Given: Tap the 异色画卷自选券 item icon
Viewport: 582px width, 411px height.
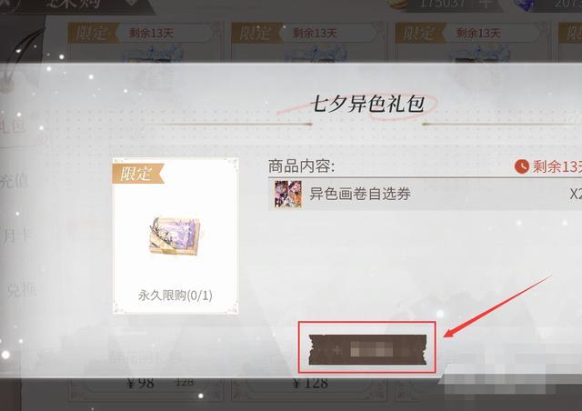Looking at the screenshot, I should [288, 194].
